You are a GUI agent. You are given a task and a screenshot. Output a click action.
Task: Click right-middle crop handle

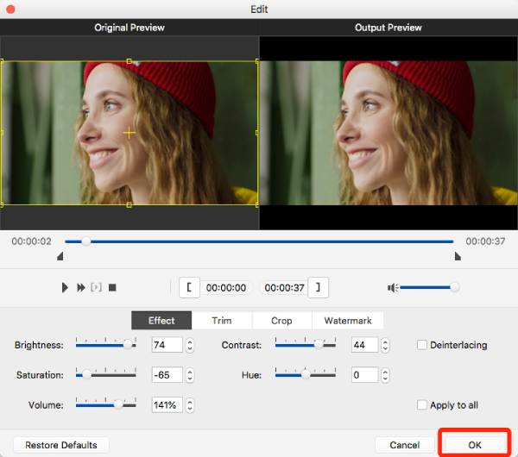point(257,133)
